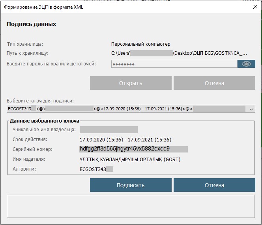Viewport: 262px width, 225px height.
Task: Click the Уникальное имя владельца value field
Action: point(109,130)
